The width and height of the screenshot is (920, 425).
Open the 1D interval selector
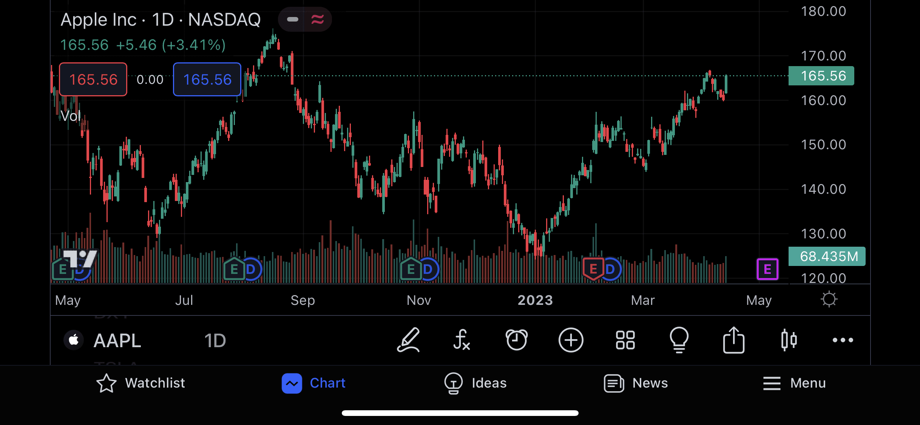pyautogui.click(x=215, y=341)
